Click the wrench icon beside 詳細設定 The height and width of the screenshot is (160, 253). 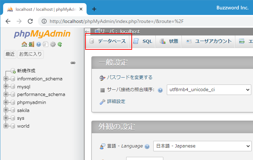pyautogui.click(x=103, y=102)
